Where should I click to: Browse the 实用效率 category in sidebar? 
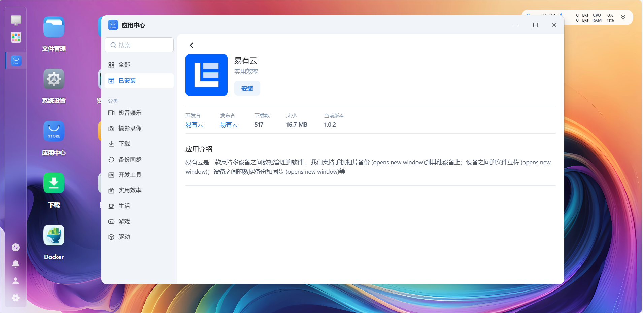click(139, 190)
